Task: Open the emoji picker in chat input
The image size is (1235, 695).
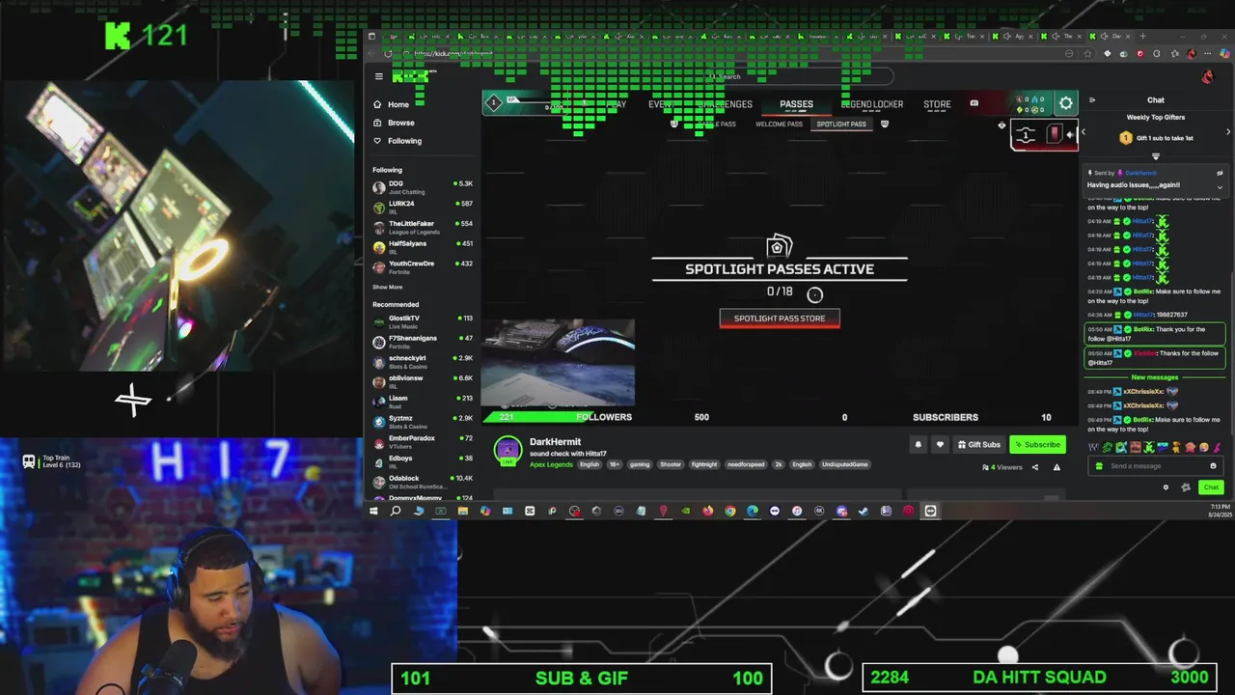Action: (1213, 466)
